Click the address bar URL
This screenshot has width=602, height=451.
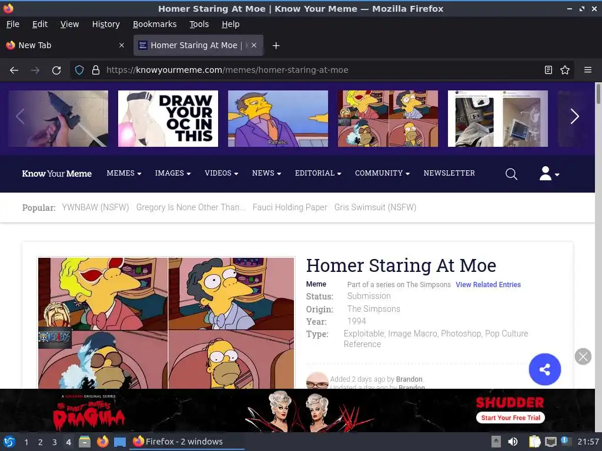pyautogui.click(x=228, y=70)
